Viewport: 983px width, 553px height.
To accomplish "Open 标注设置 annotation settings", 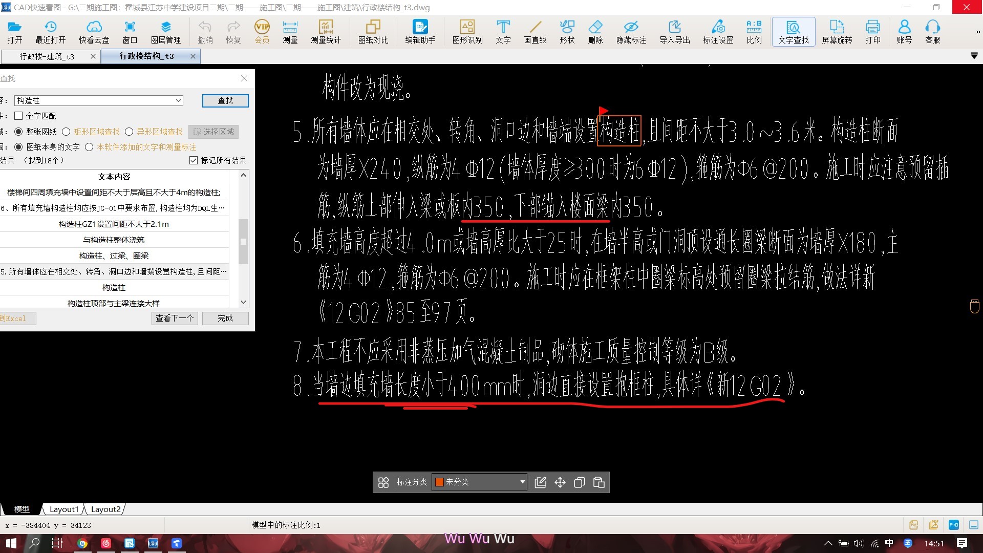I will (718, 32).
